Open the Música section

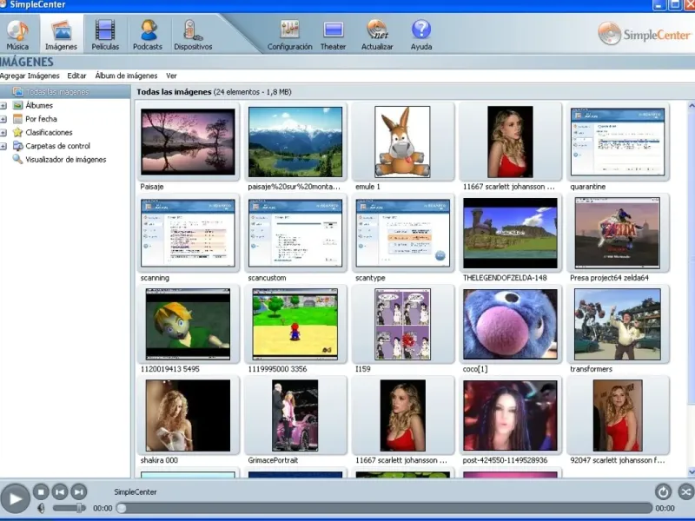pyautogui.click(x=17, y=35)
